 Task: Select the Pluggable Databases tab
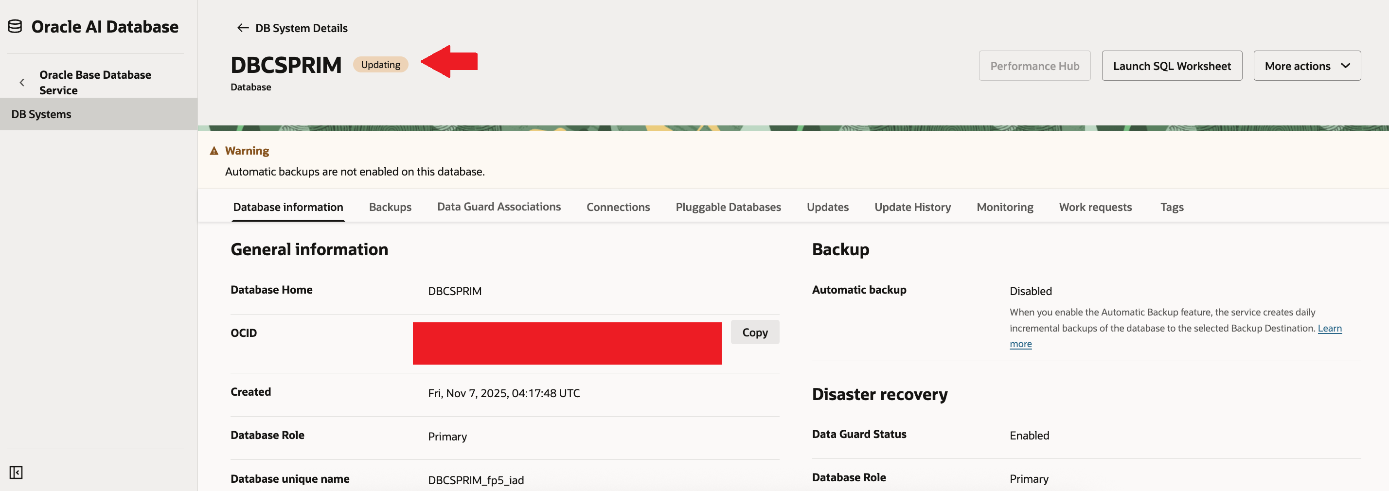(x=728, y=207)
